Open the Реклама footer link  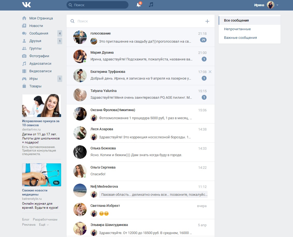coord(29,225)
